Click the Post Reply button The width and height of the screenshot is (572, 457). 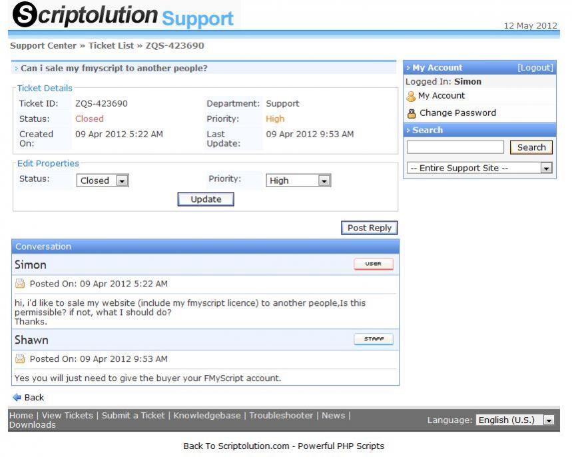coord(369,228)
